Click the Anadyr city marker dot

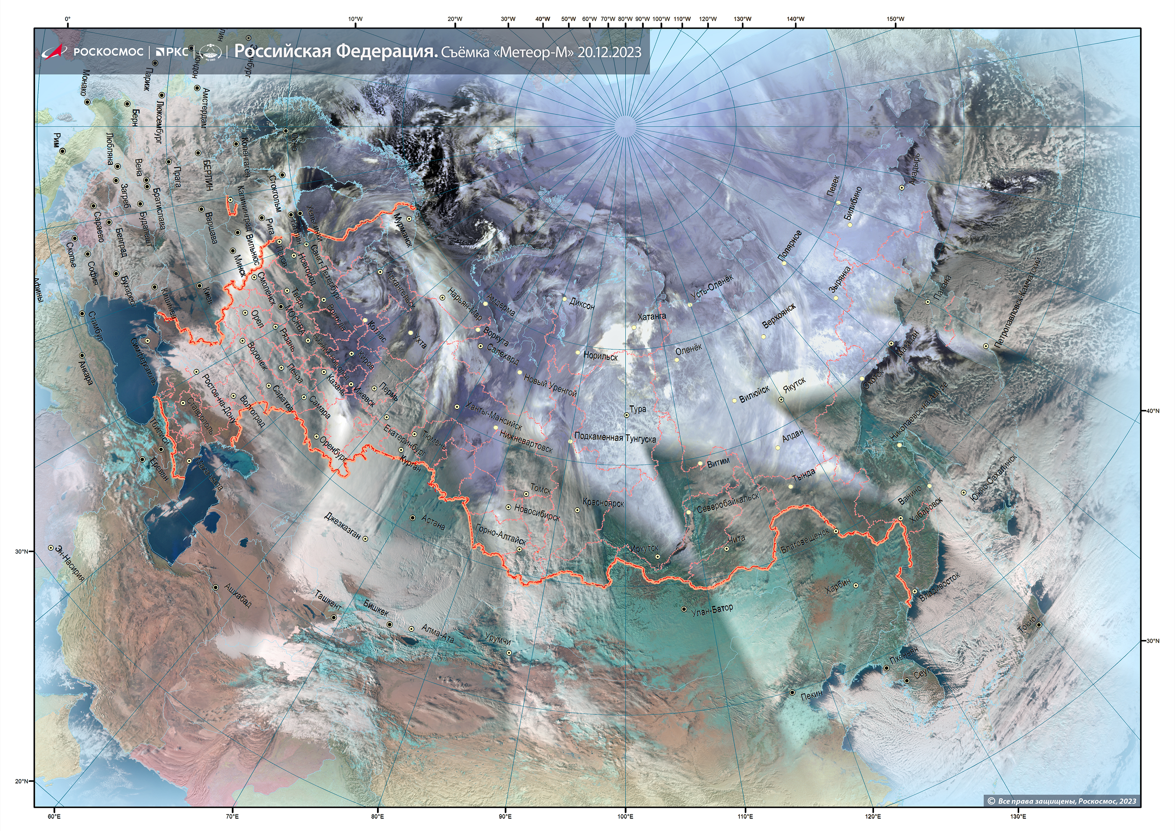[x=902, y=187]
